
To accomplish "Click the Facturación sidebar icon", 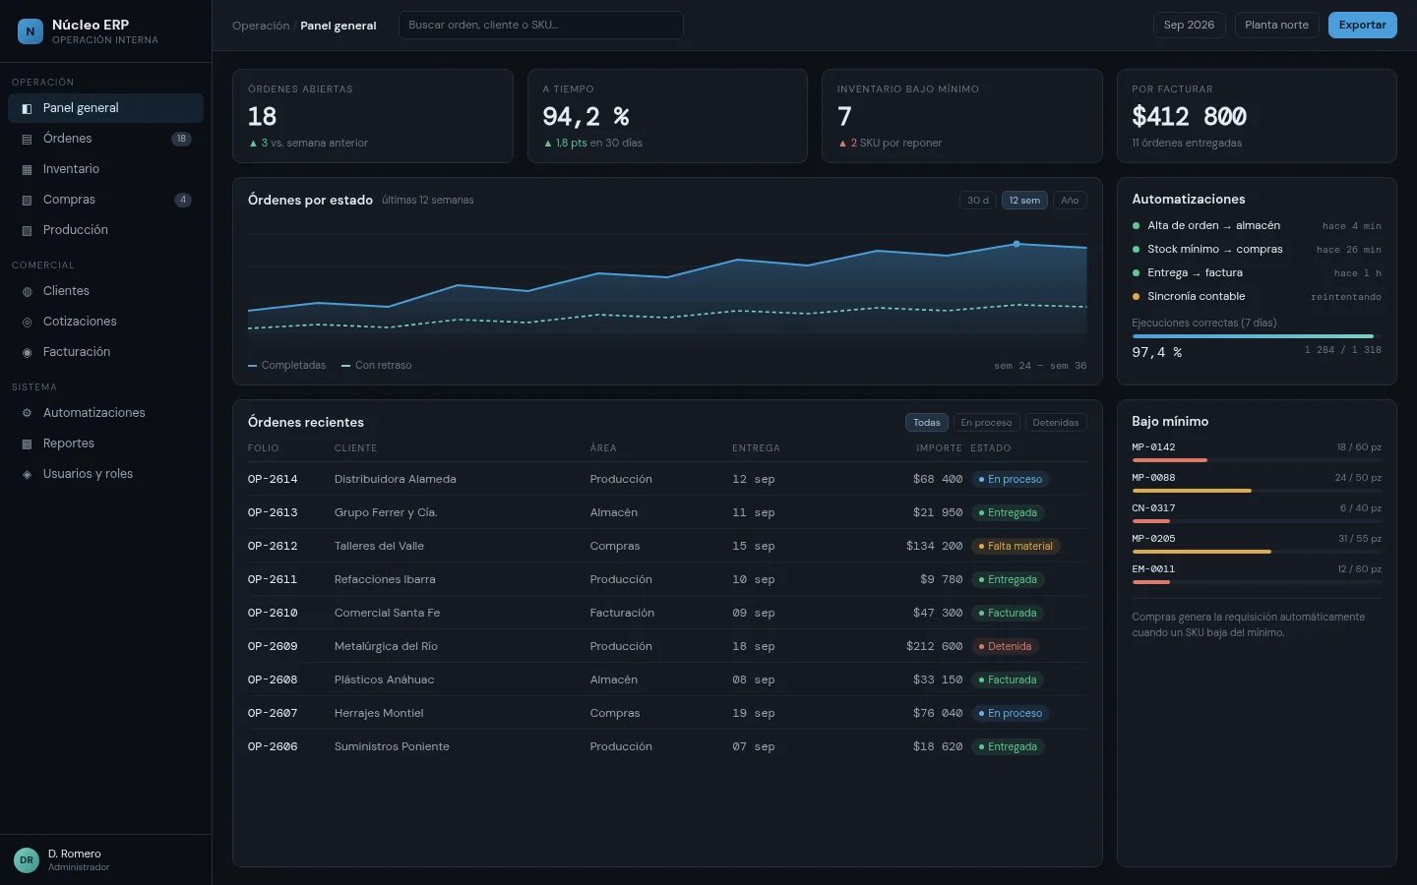I will tap(27, 352).
